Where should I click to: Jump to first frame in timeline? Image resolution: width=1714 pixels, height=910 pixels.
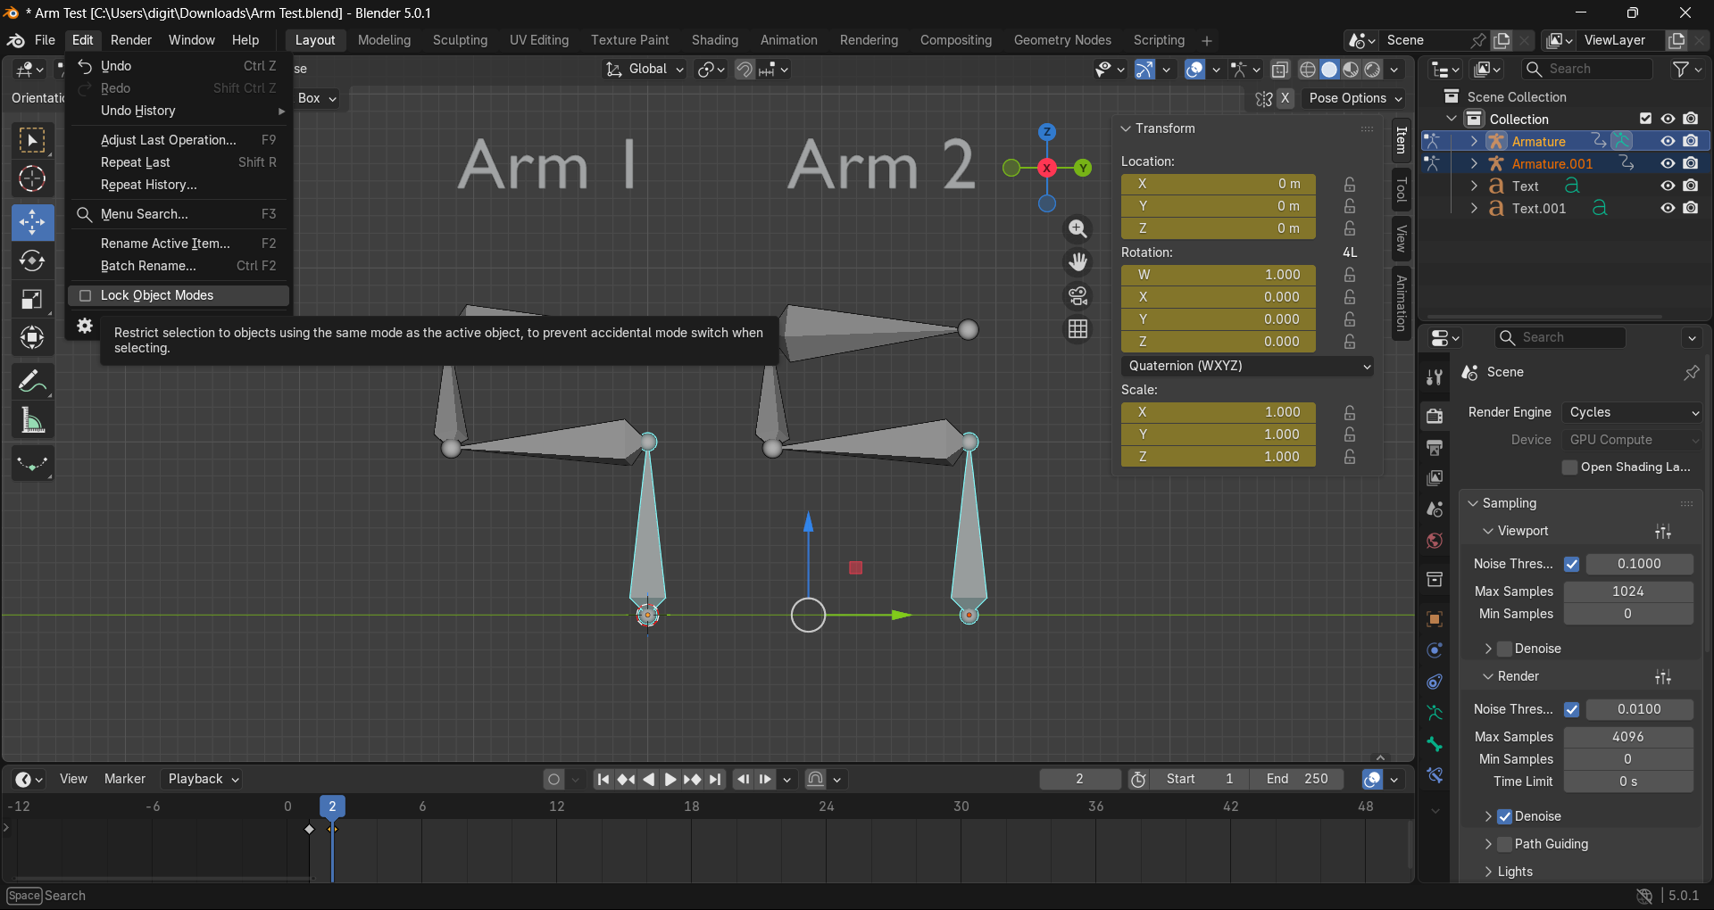(603, 779)
